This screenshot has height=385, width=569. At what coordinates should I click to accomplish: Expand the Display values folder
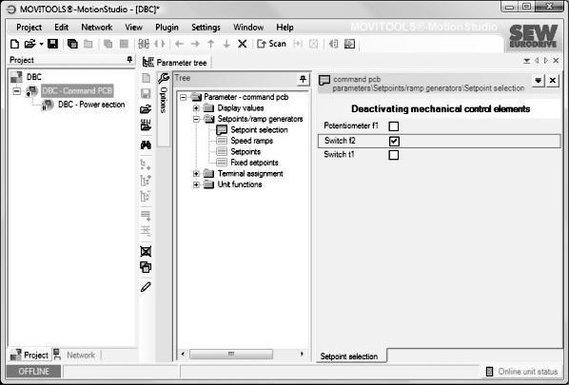tap(196, 108)
